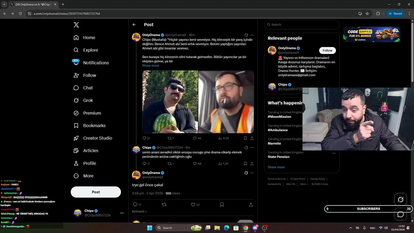Click #MoonMission trending topic
This screenshot has width=414, height=233.
click(279, 117)
